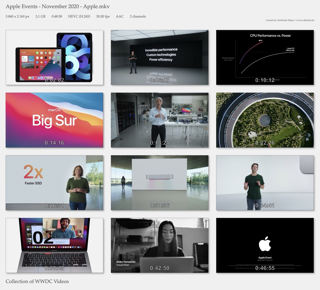Click the Apple Event logo closing thumbnail
The image size is (320, 290).
[x=265, y=245]
